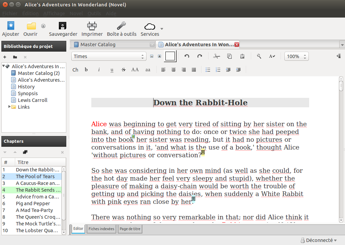Screen dimensions: 345x245
Task: Copy the selected text
Action: click(229, 56)
